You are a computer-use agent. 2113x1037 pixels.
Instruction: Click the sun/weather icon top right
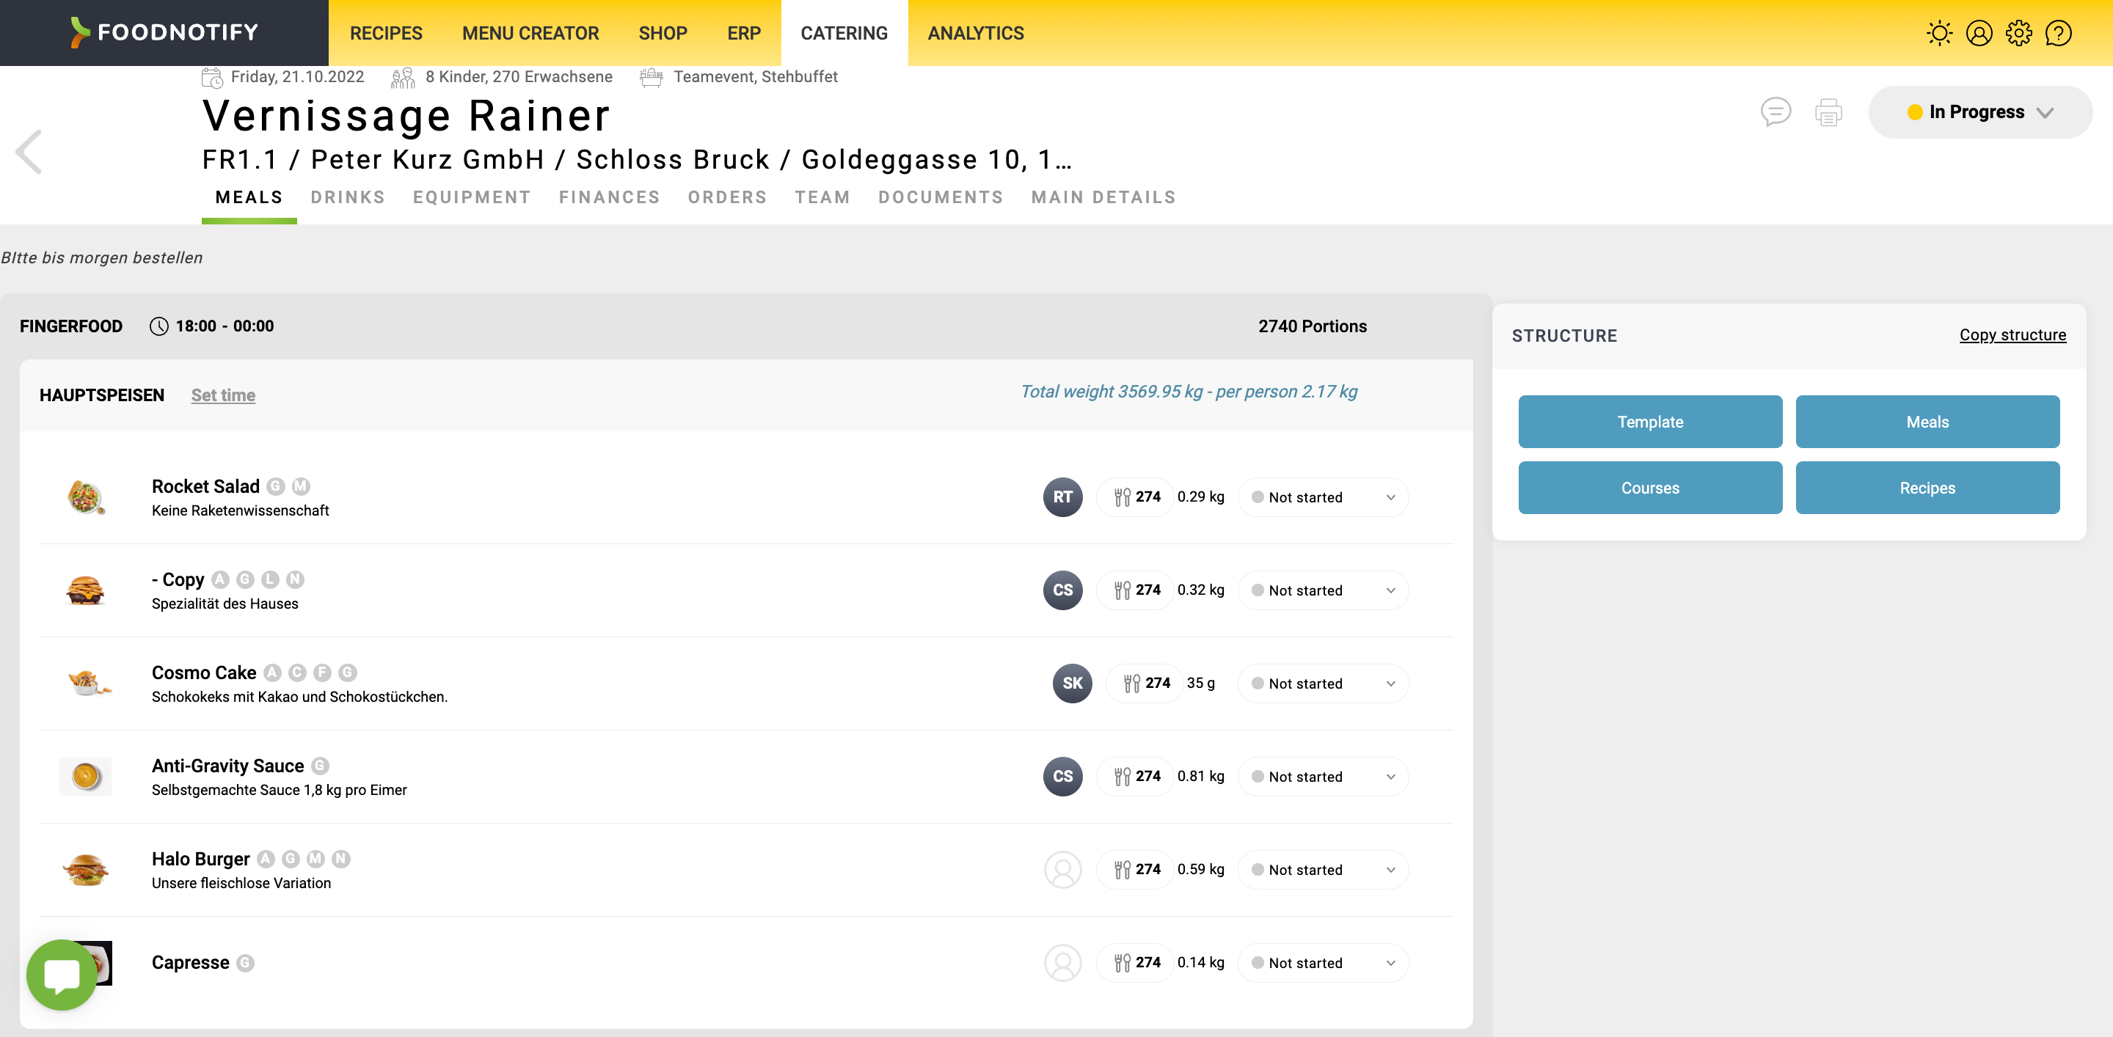(x=1939, y=32)
